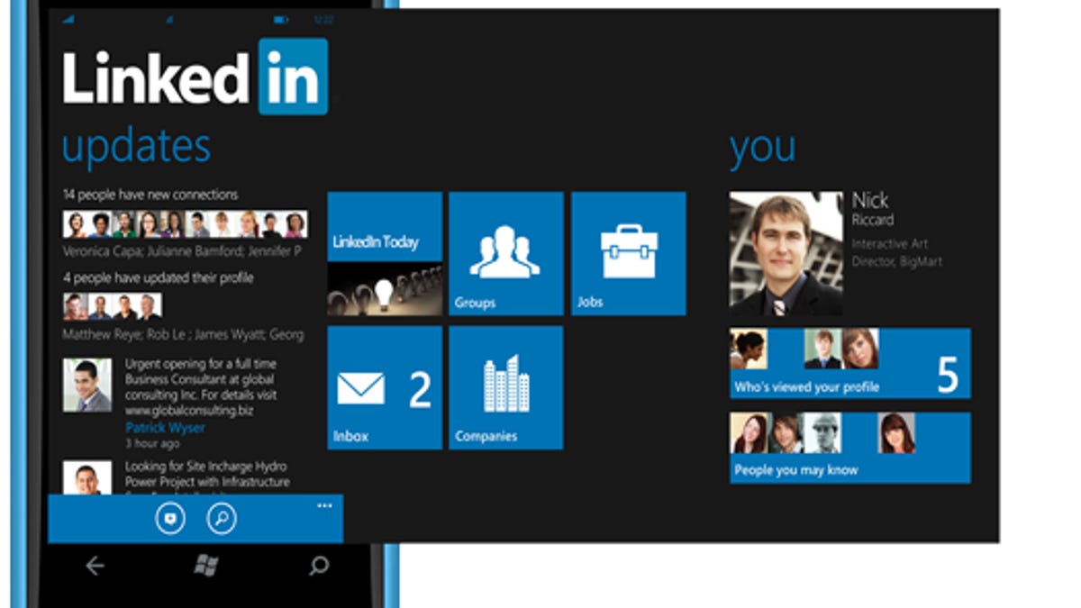Open the Inbox envelope tile
The width and height of the screenshot is (1081, 608).
tap(384, 387)
